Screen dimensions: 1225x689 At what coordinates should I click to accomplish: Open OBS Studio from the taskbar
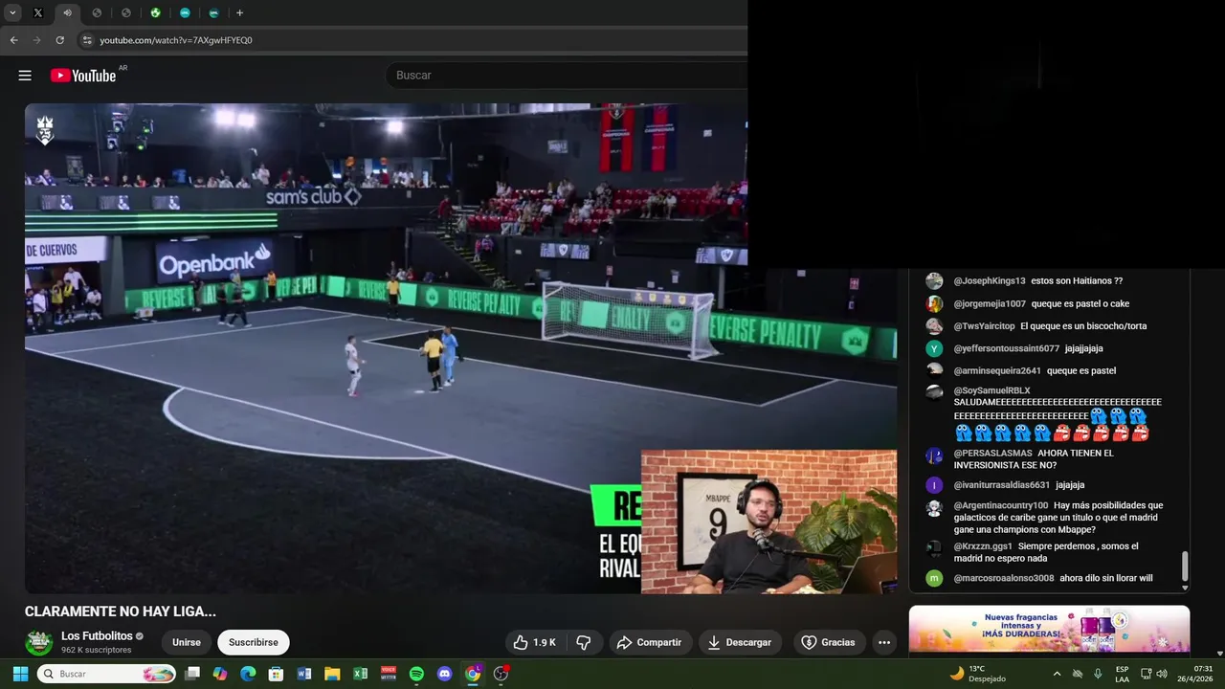[x=501, y=674]
